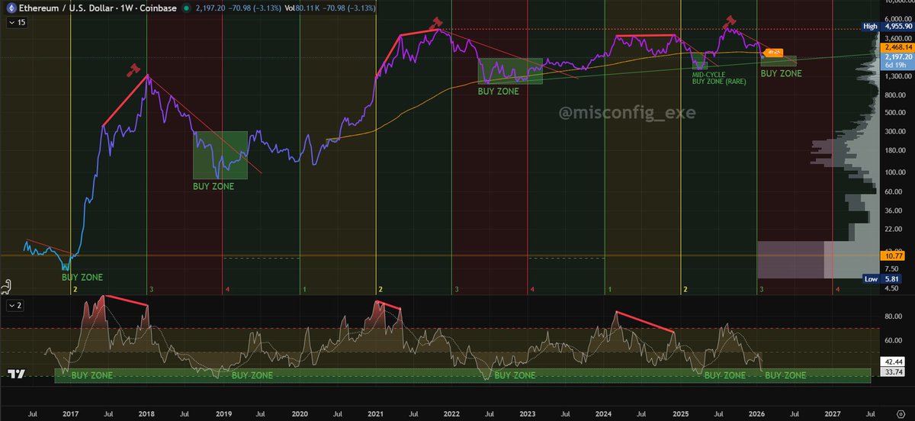Select the BUY ZONE label under the 2018-2019 rectangle
This screenshot has height=421, width=915.
[213, 186]
